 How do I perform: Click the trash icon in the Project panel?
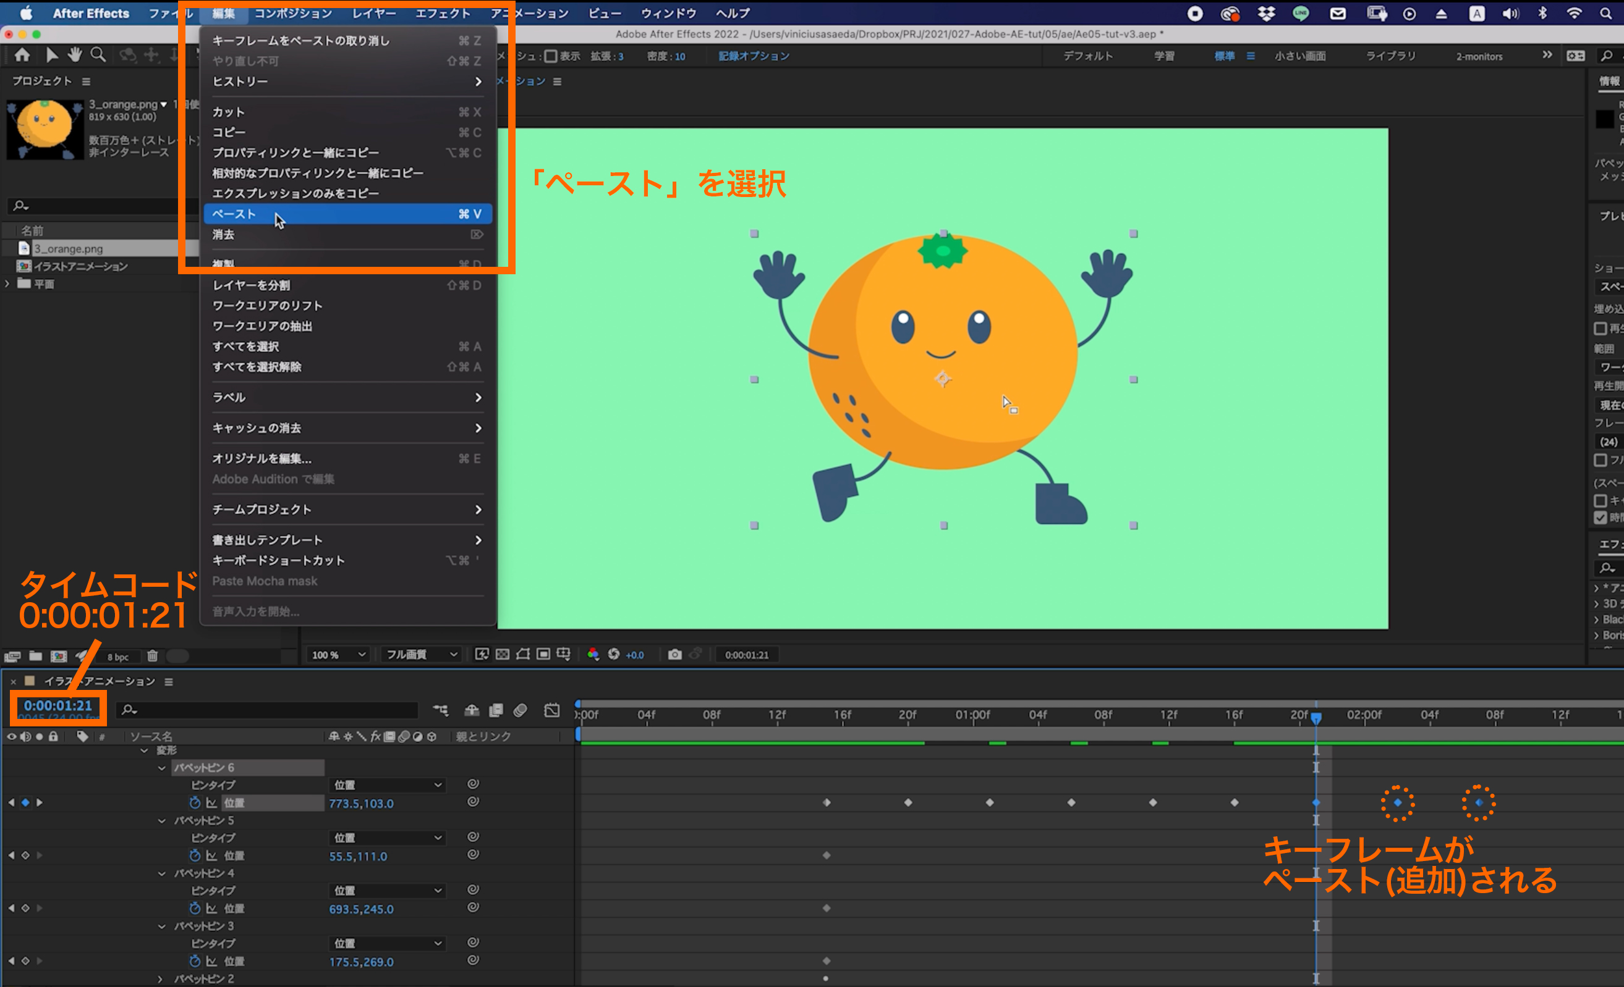point(152,656)
